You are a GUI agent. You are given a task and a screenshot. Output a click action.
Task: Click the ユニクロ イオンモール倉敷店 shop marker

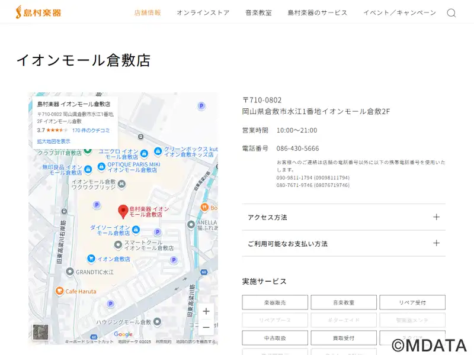point(144,154)
